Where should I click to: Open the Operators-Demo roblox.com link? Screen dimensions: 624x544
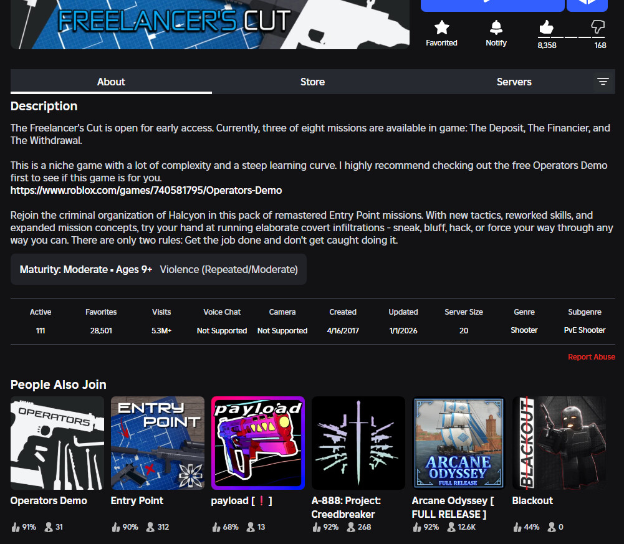pos(146,190)
